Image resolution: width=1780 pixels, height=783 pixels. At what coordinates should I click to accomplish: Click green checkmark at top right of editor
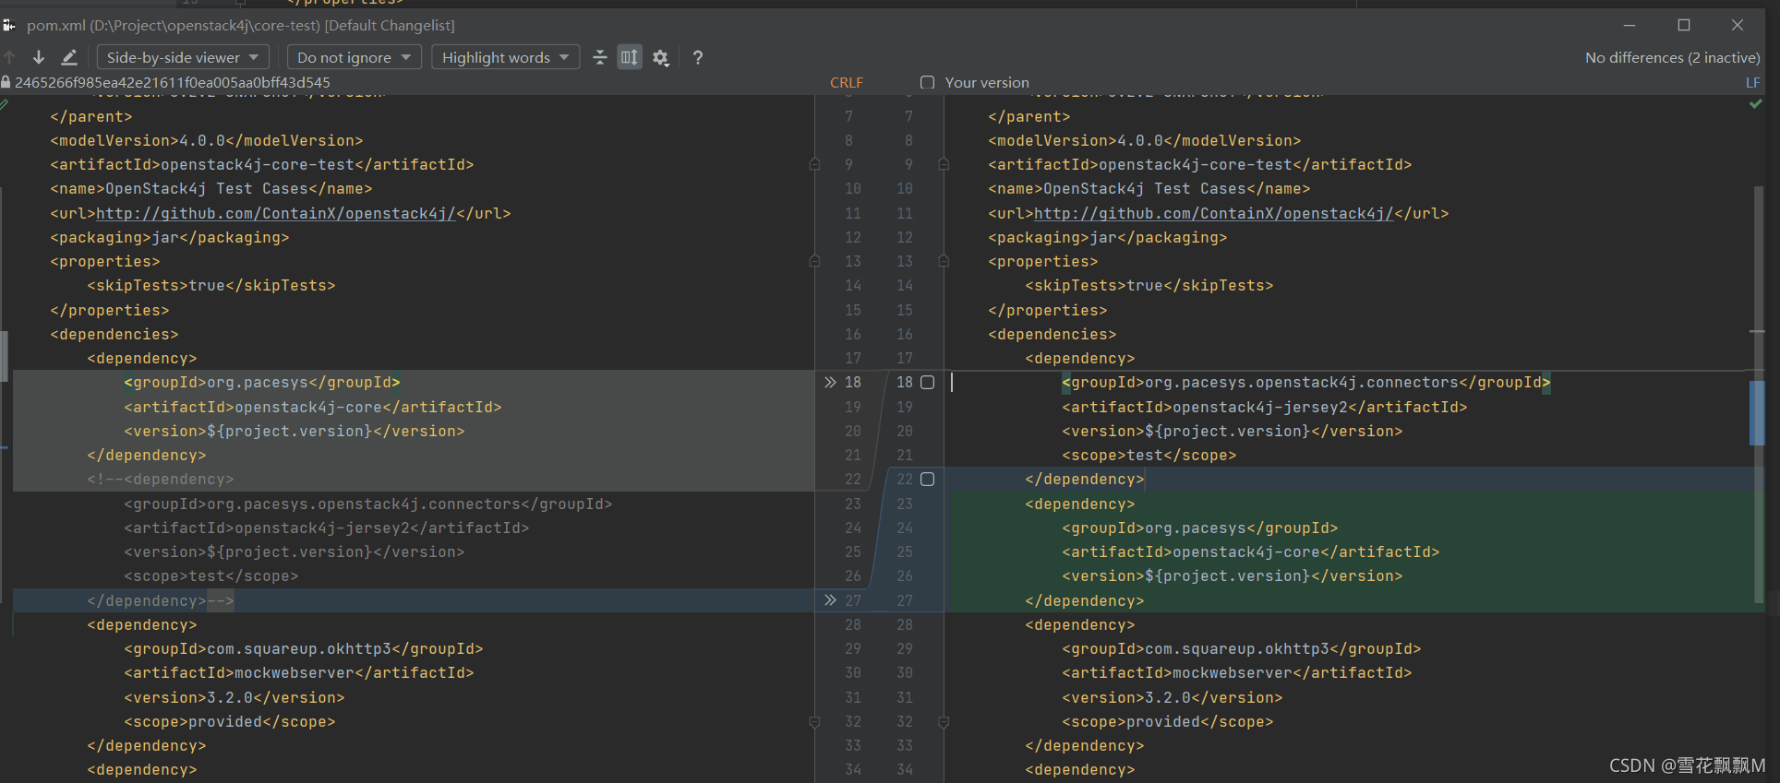coord(1755,104)
